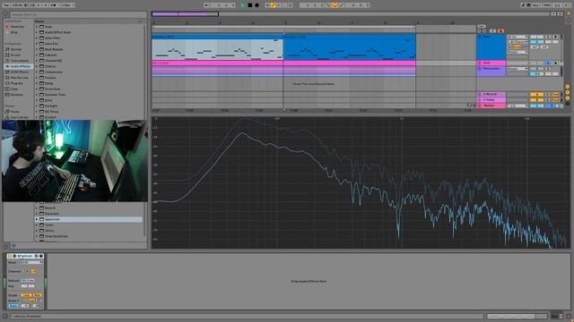The width and height of the screenshot is (574, 322).
Task: Open the global quantization '1 Bar' dropdown
Action: pos(68,5)
